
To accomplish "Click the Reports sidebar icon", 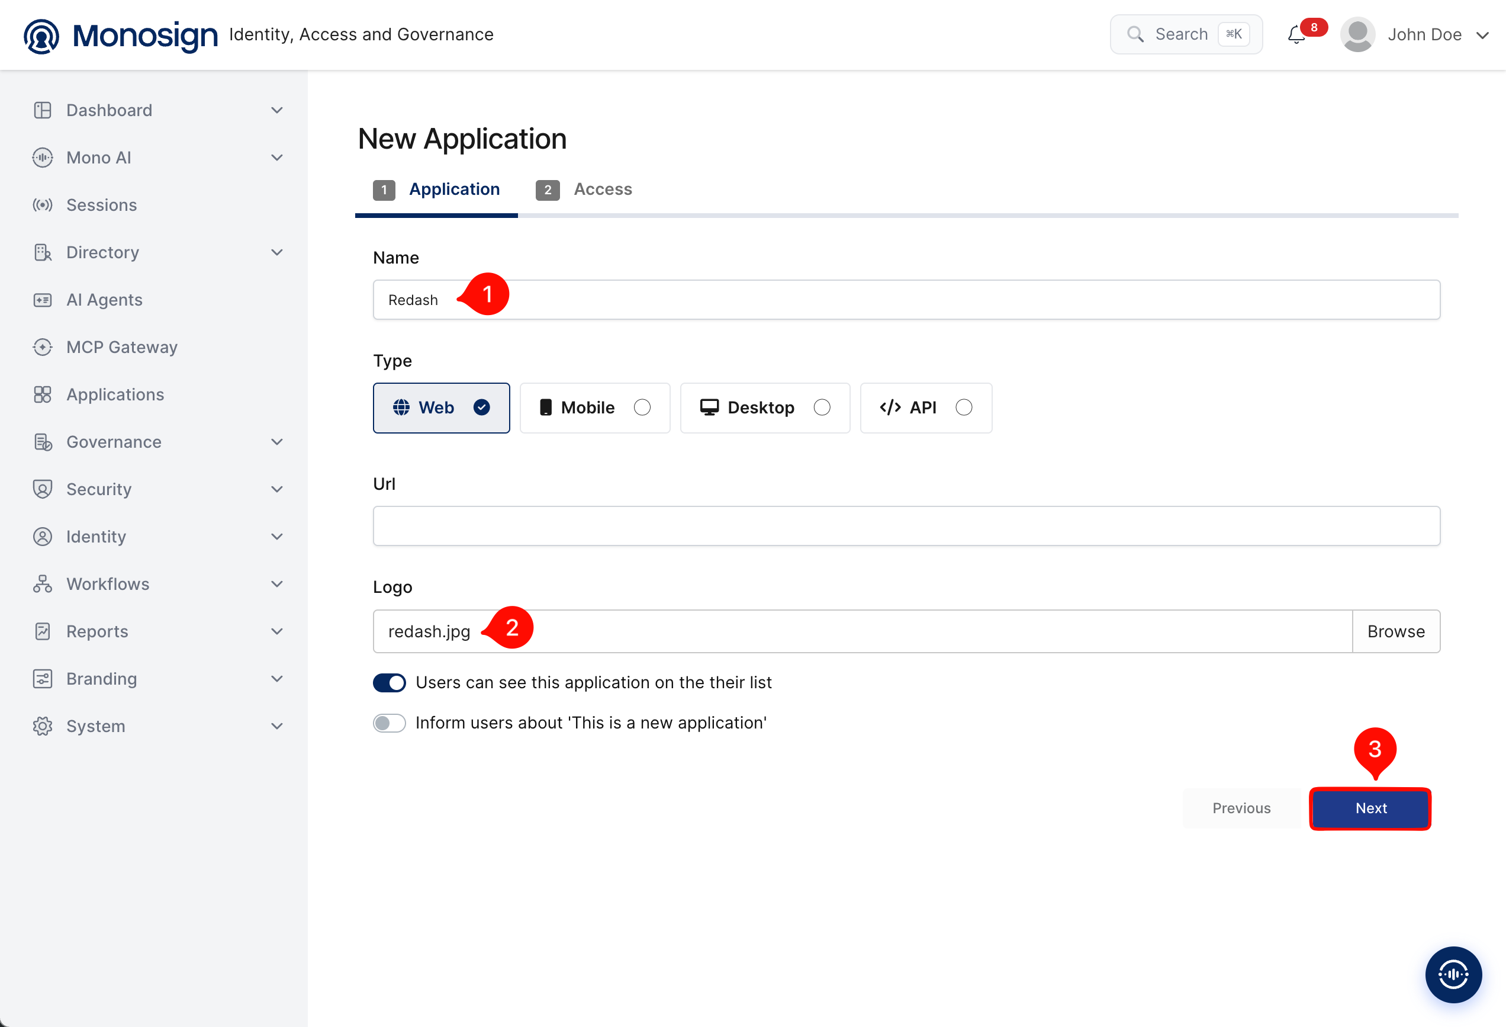I will tap(43, 631).
